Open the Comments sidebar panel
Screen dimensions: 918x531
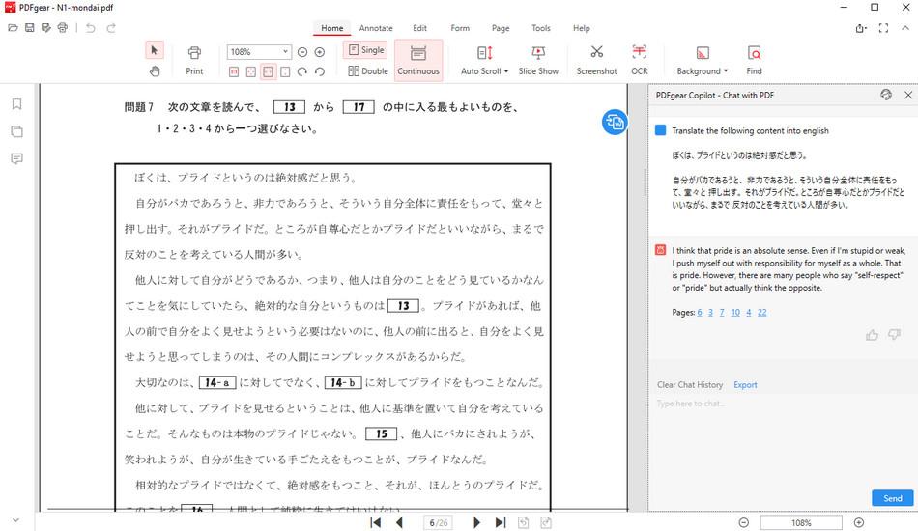(17, 158)
